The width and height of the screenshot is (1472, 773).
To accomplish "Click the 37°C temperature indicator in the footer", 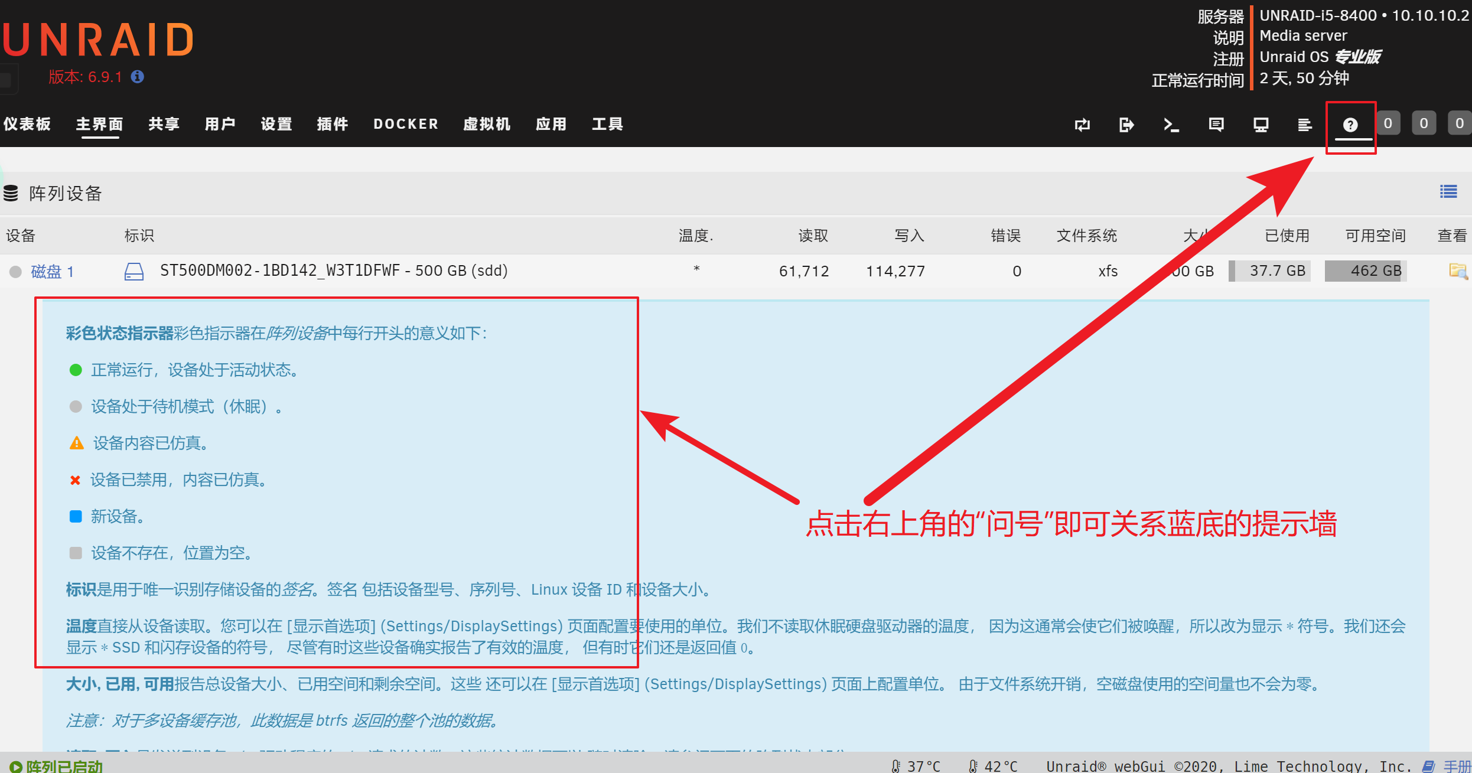I will coord(916,766).
